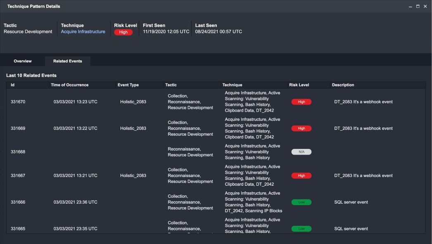The image size is (432, 244).
Task: Sort by the Technique column header
Action: pyautogui.click(x=232, y=85)
